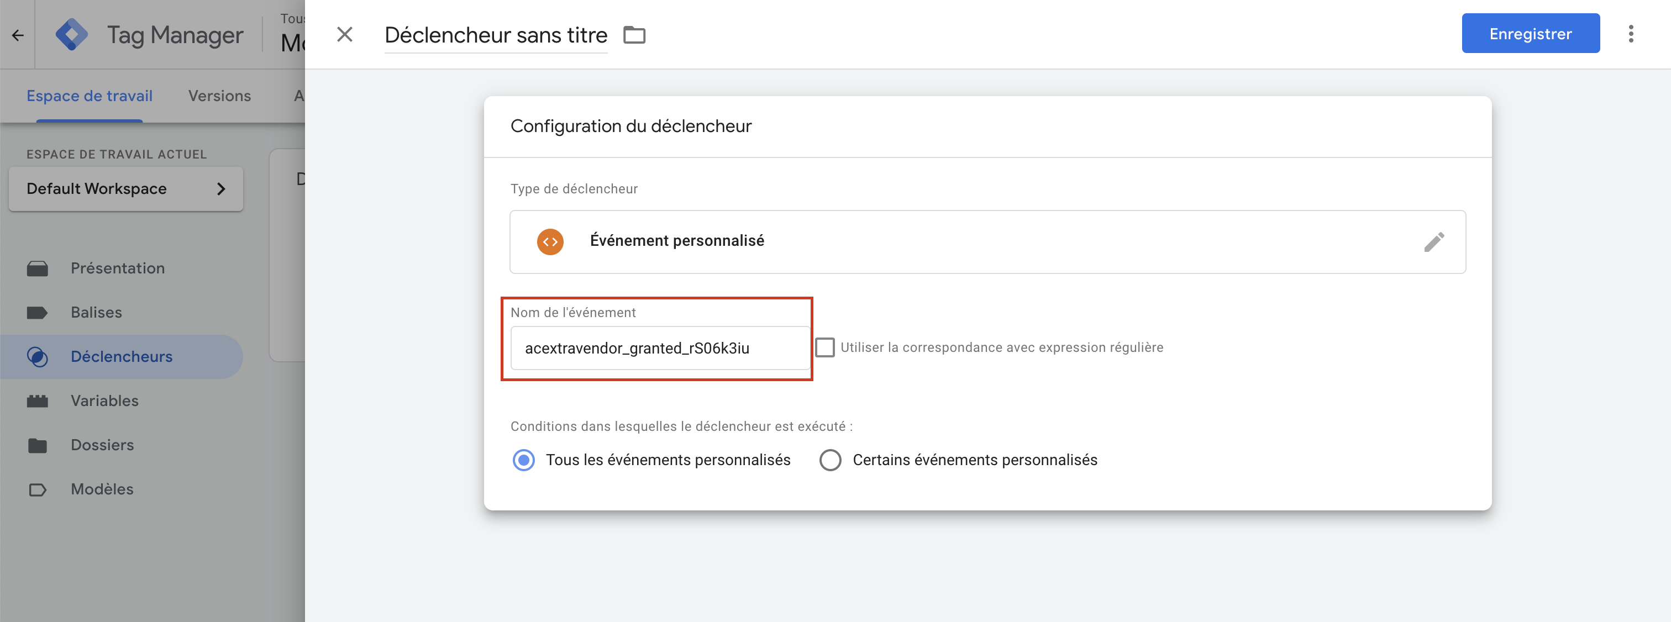The width and height of the screenshot is (1671, 622).
Task: Open Variables from the sidebar icon
Action: (x=38, y=400)
